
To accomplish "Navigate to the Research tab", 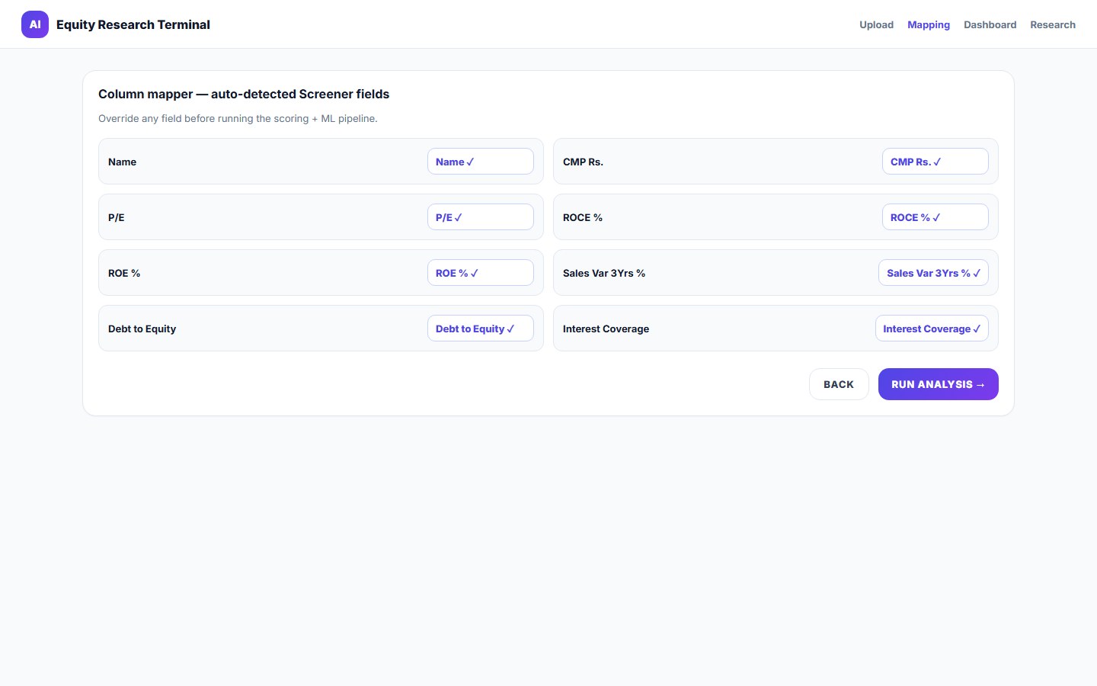I will point(1053,24).
